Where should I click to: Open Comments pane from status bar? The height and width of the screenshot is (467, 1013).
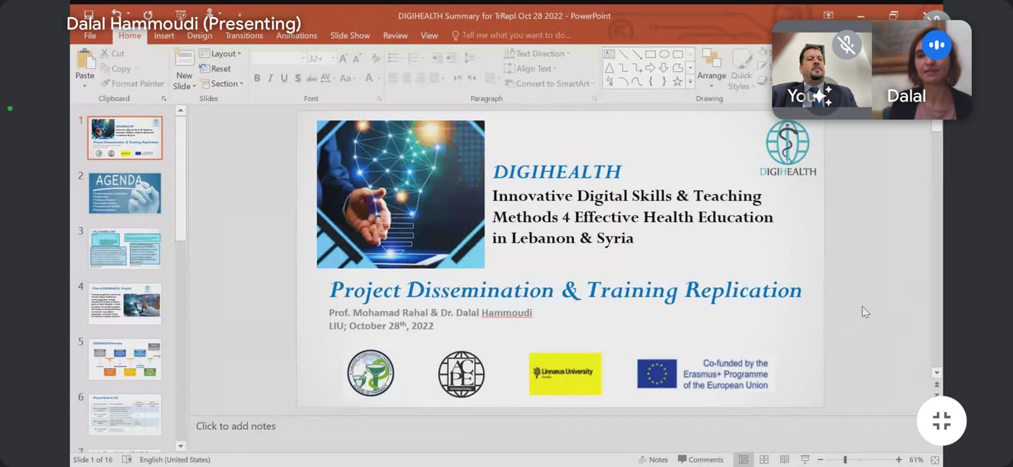(x=700, y=459)
